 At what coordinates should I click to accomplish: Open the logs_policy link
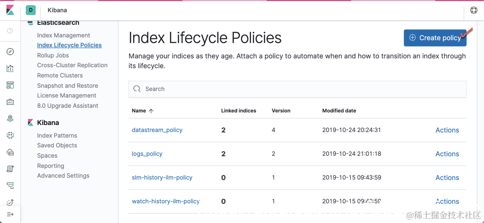click(147, 154)
